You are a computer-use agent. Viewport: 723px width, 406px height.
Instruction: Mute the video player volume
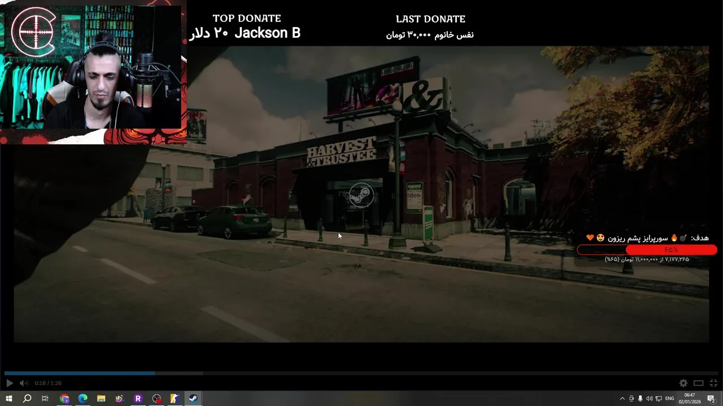click(24, 383)
